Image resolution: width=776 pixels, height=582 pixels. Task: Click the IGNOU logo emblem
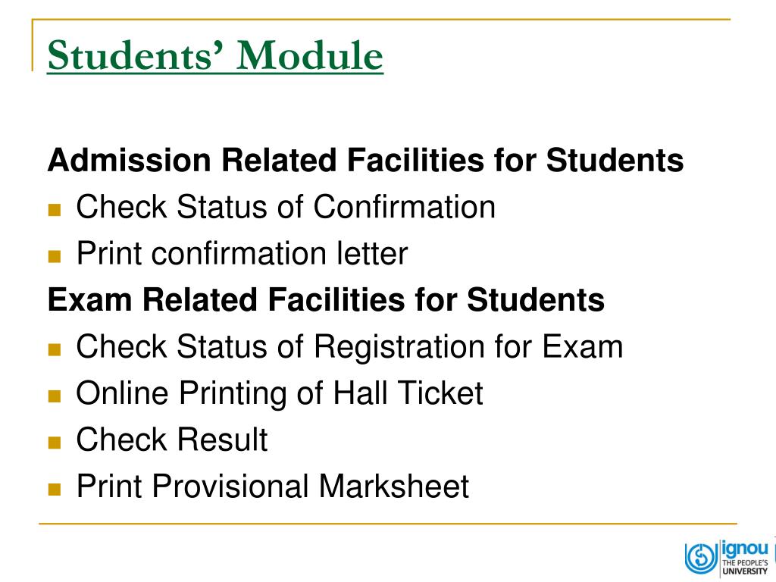click(700, 559)
